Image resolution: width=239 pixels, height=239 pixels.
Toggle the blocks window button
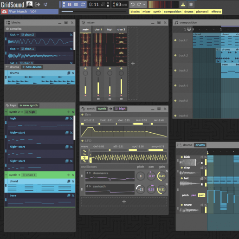point(135,12)
